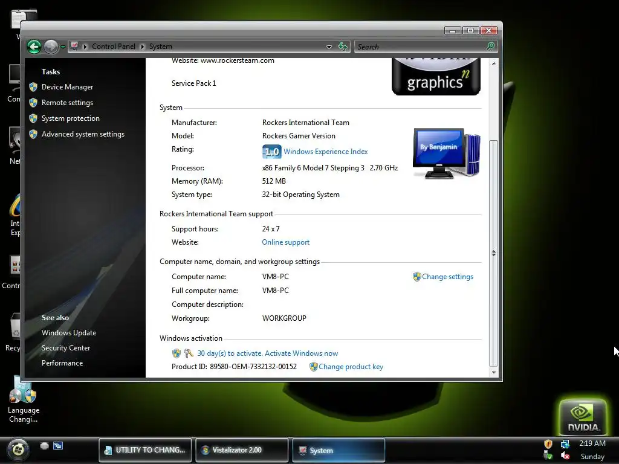Click the grey Forward navigation arrow
The height and width of the screenshot is (464, 619).
click(51, 47)
